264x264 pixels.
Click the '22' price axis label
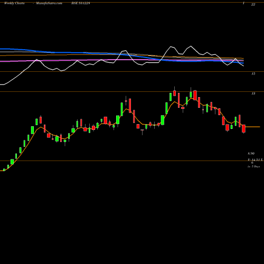click(253, 5)
